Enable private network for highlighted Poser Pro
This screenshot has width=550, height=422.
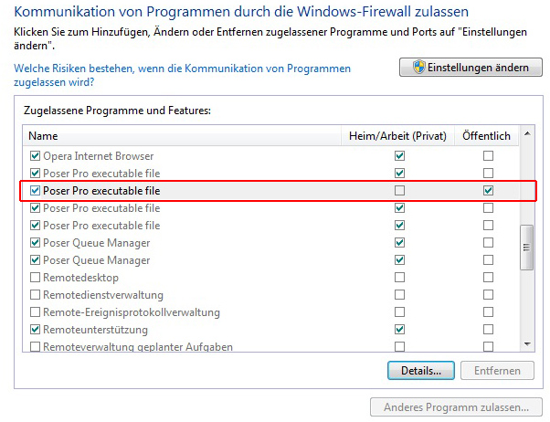click(399, 191)
